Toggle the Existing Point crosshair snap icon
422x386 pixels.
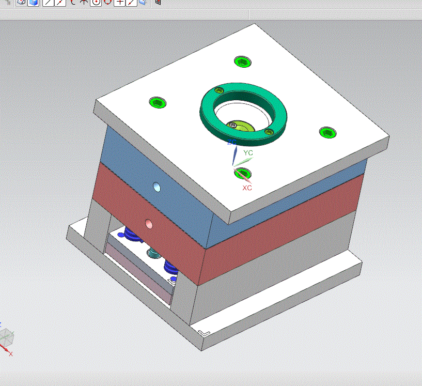click(119, 3)
